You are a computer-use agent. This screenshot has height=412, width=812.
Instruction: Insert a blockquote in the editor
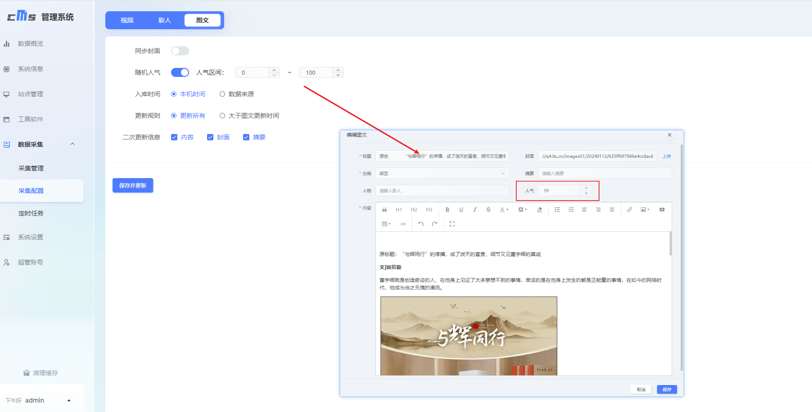pos(384,210)
